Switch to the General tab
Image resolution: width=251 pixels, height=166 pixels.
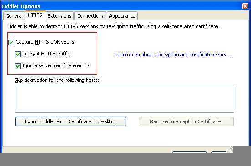14,16
